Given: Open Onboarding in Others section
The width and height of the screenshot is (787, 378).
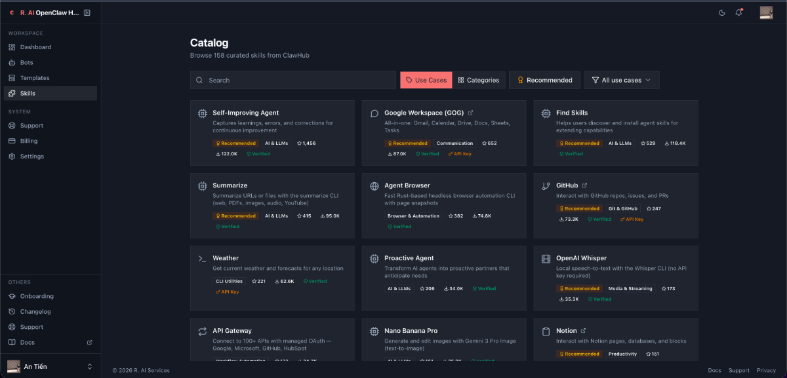Looking at the screenshot, I should coord(50,296).
